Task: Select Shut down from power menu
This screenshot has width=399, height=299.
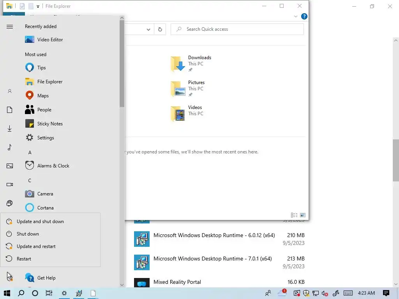Action: pyautogui.click(x=50, y=234)
